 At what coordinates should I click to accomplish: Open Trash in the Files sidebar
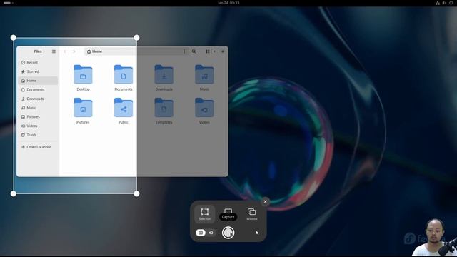click(38, 135)
